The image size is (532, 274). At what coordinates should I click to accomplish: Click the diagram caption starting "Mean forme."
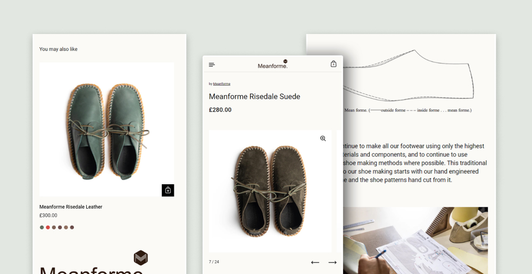408,110
